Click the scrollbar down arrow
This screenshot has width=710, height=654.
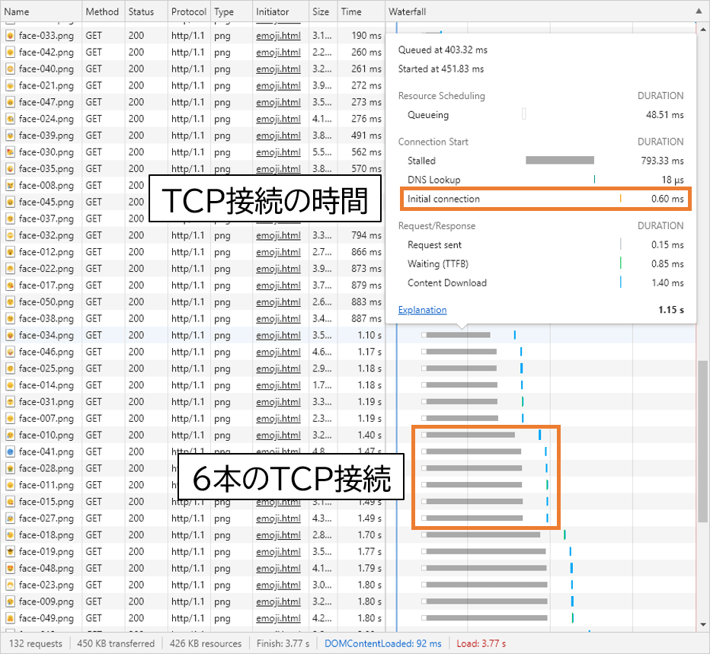pos(702,624)
